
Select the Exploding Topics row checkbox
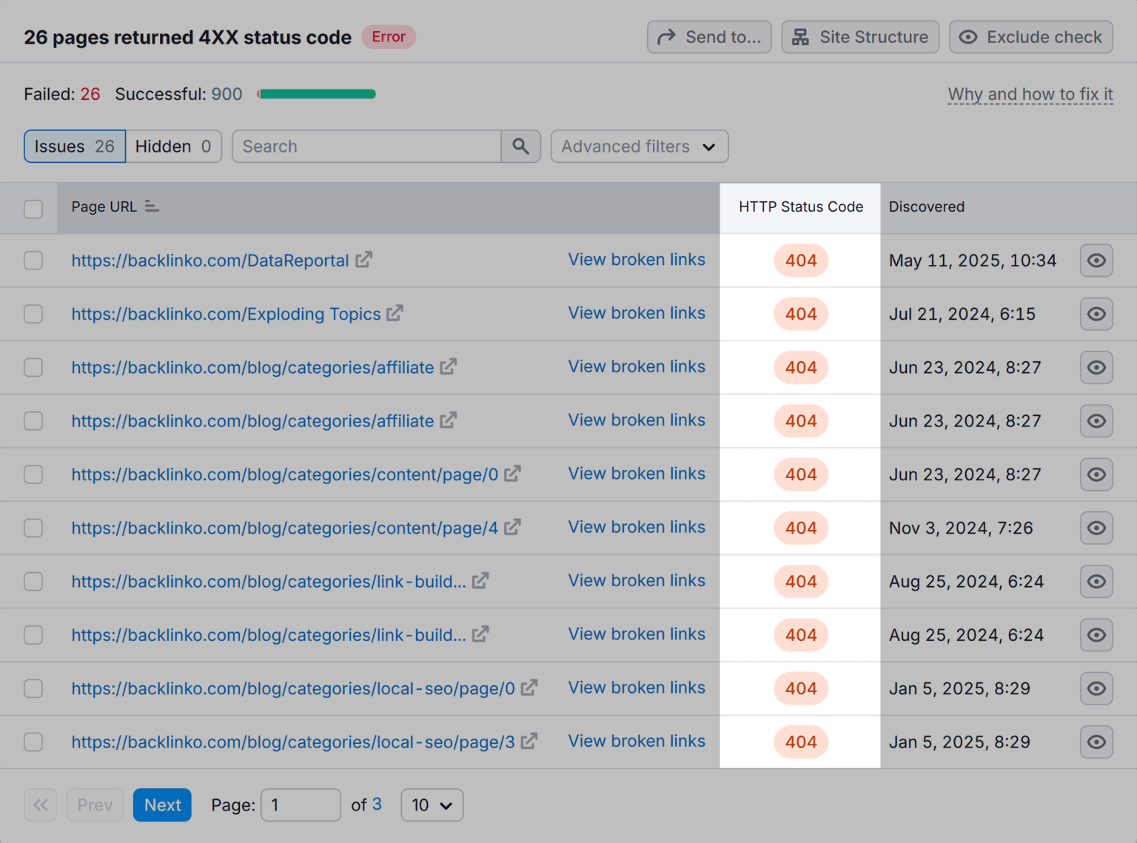pos(33,314)
